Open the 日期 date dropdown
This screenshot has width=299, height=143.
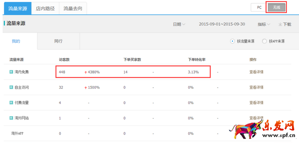point(179,25)
